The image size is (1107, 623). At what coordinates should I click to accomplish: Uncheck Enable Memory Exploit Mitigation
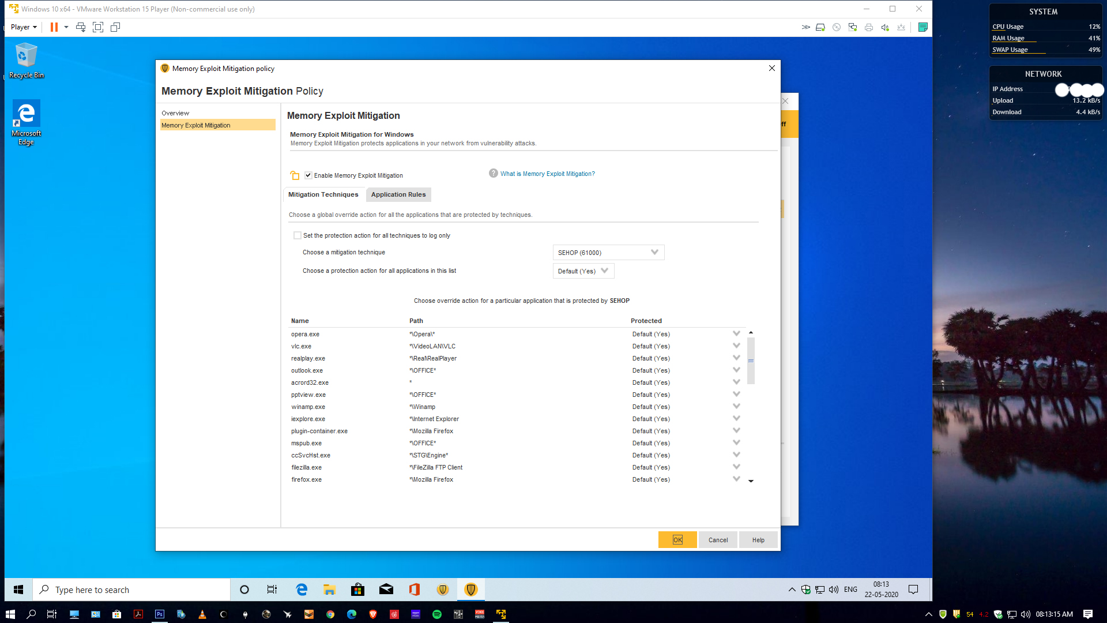308,175
